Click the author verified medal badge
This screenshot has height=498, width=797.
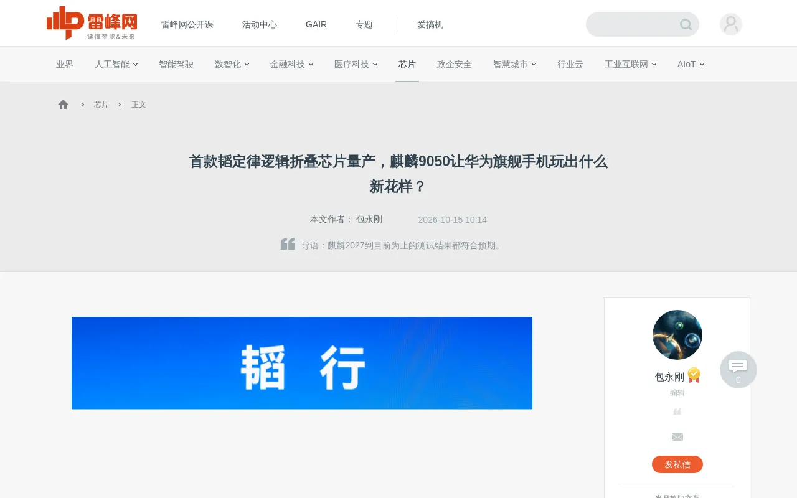point(694,375)
